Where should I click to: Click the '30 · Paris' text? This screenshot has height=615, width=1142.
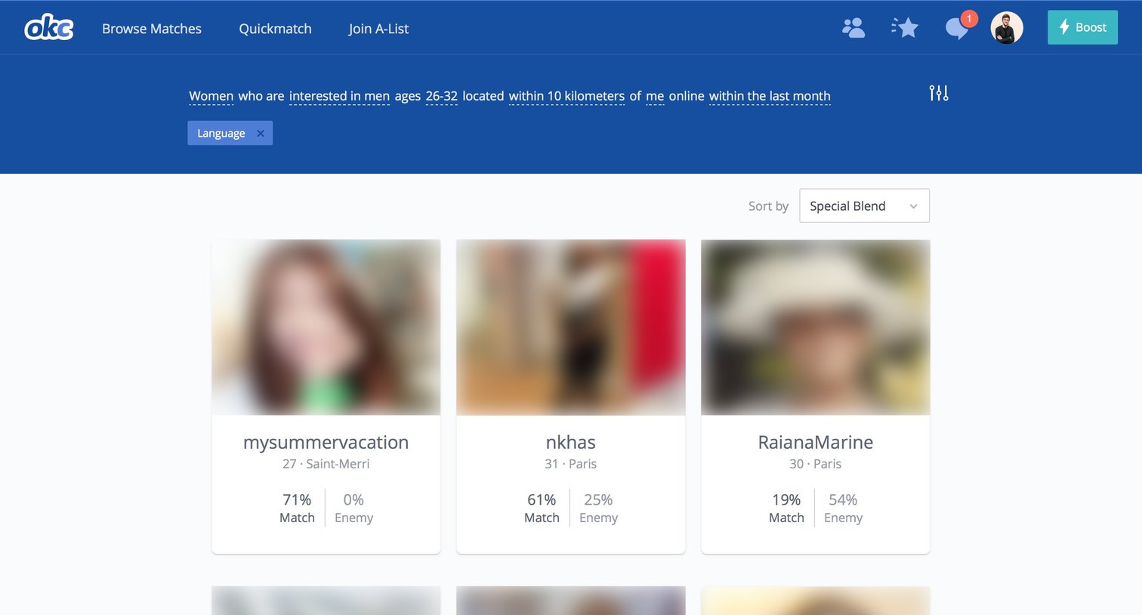(816, 464)
